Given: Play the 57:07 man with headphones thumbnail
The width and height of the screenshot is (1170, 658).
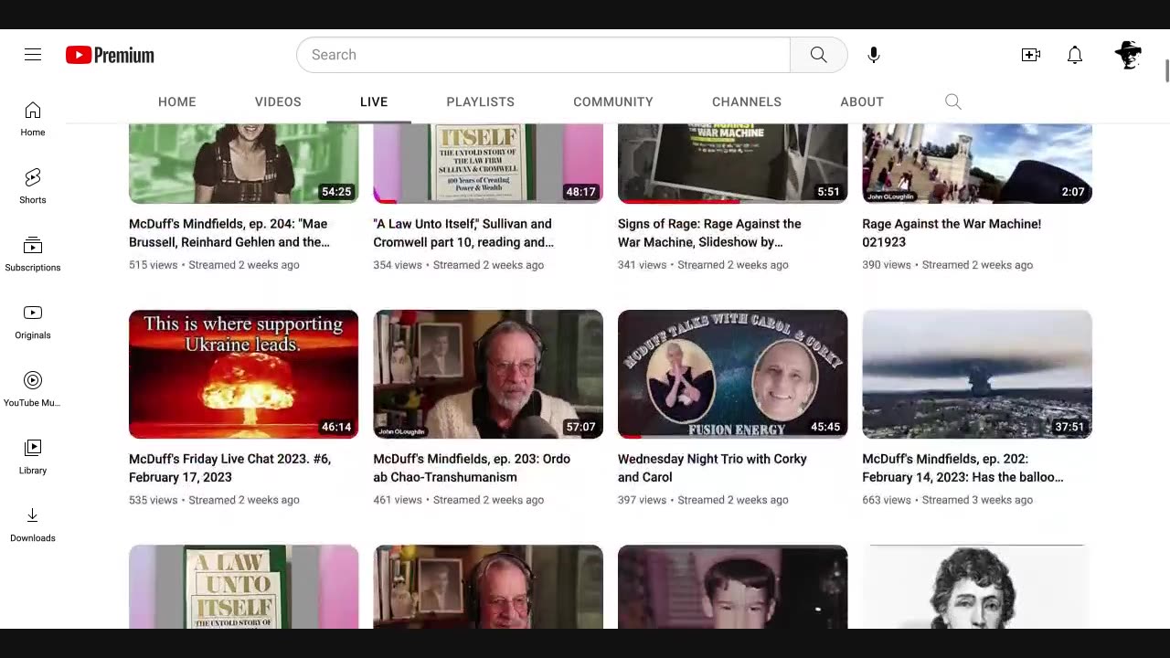Looking at the screenshot, I should click(488, 374).
